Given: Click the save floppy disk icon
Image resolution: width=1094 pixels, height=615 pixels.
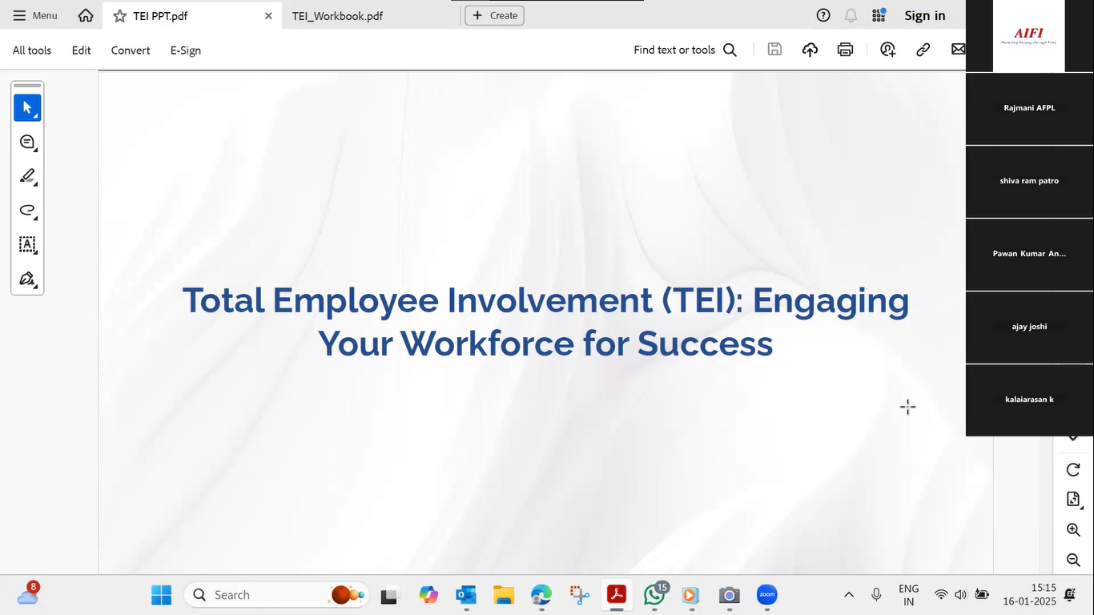Looking at the screenshot, I should pos(774,50).
